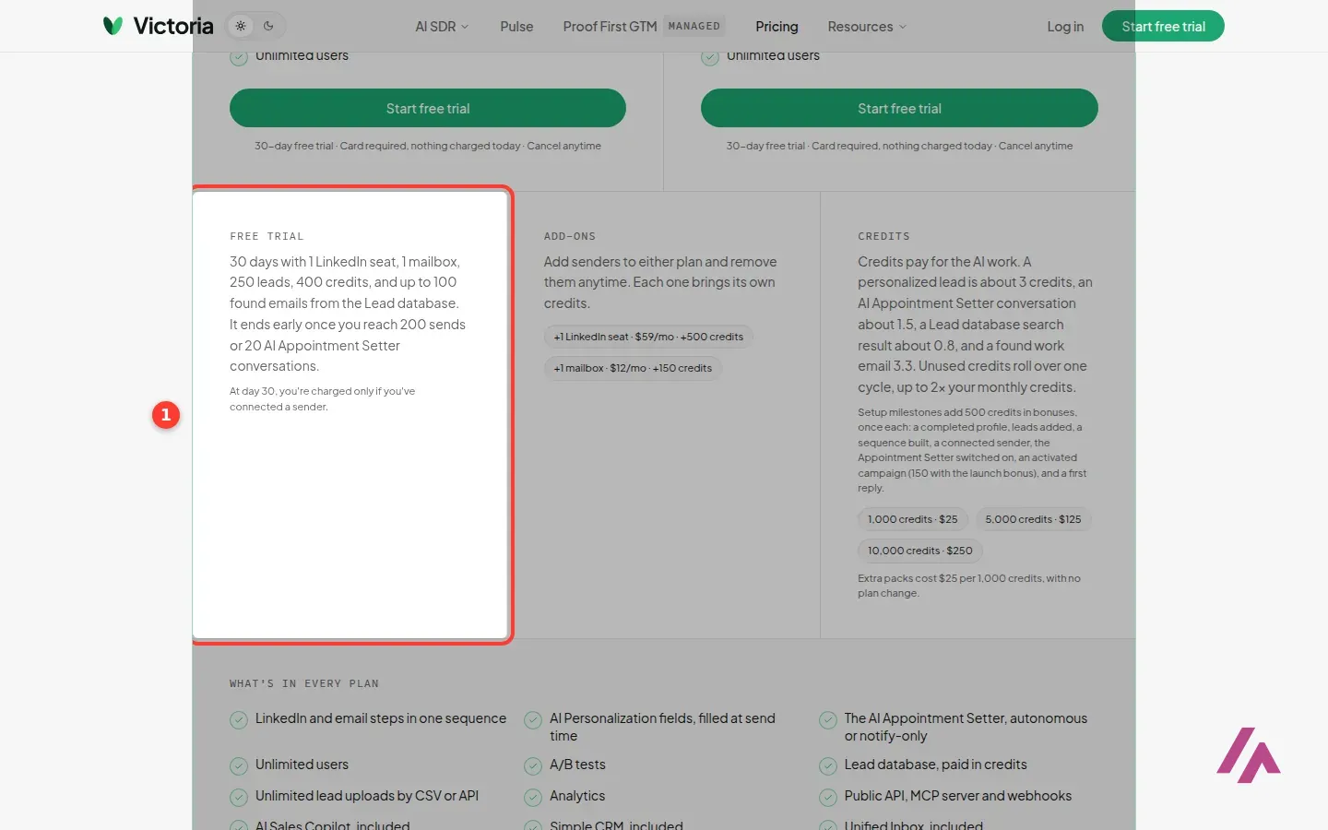This screenshot has height=830, width=1328.
Task: Click the 'Analytics' feature text
Action: (577, 796)
